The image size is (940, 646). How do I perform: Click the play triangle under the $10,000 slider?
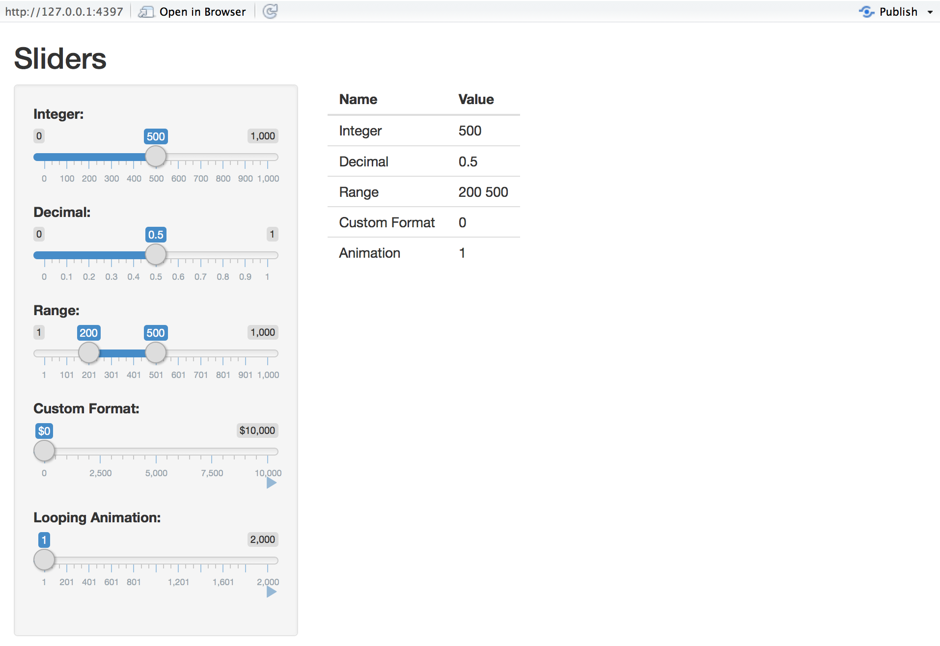pyautogui.click(x=272, y=483)
